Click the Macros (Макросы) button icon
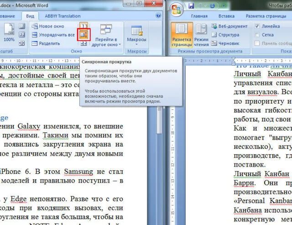Viewport: 292px width, 225px height. 136,31
